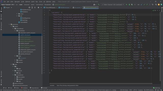
Task: Select opened file target icon in Project panel
Action: (x=29, y=8)
